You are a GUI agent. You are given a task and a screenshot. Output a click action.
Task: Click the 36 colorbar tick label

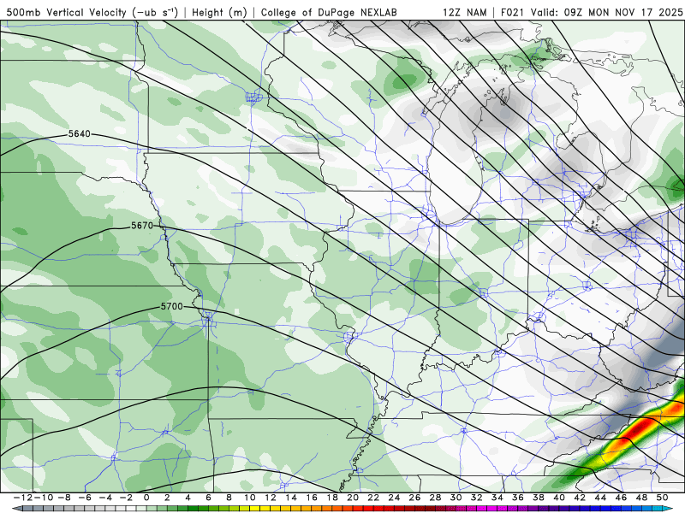(518, 498)
